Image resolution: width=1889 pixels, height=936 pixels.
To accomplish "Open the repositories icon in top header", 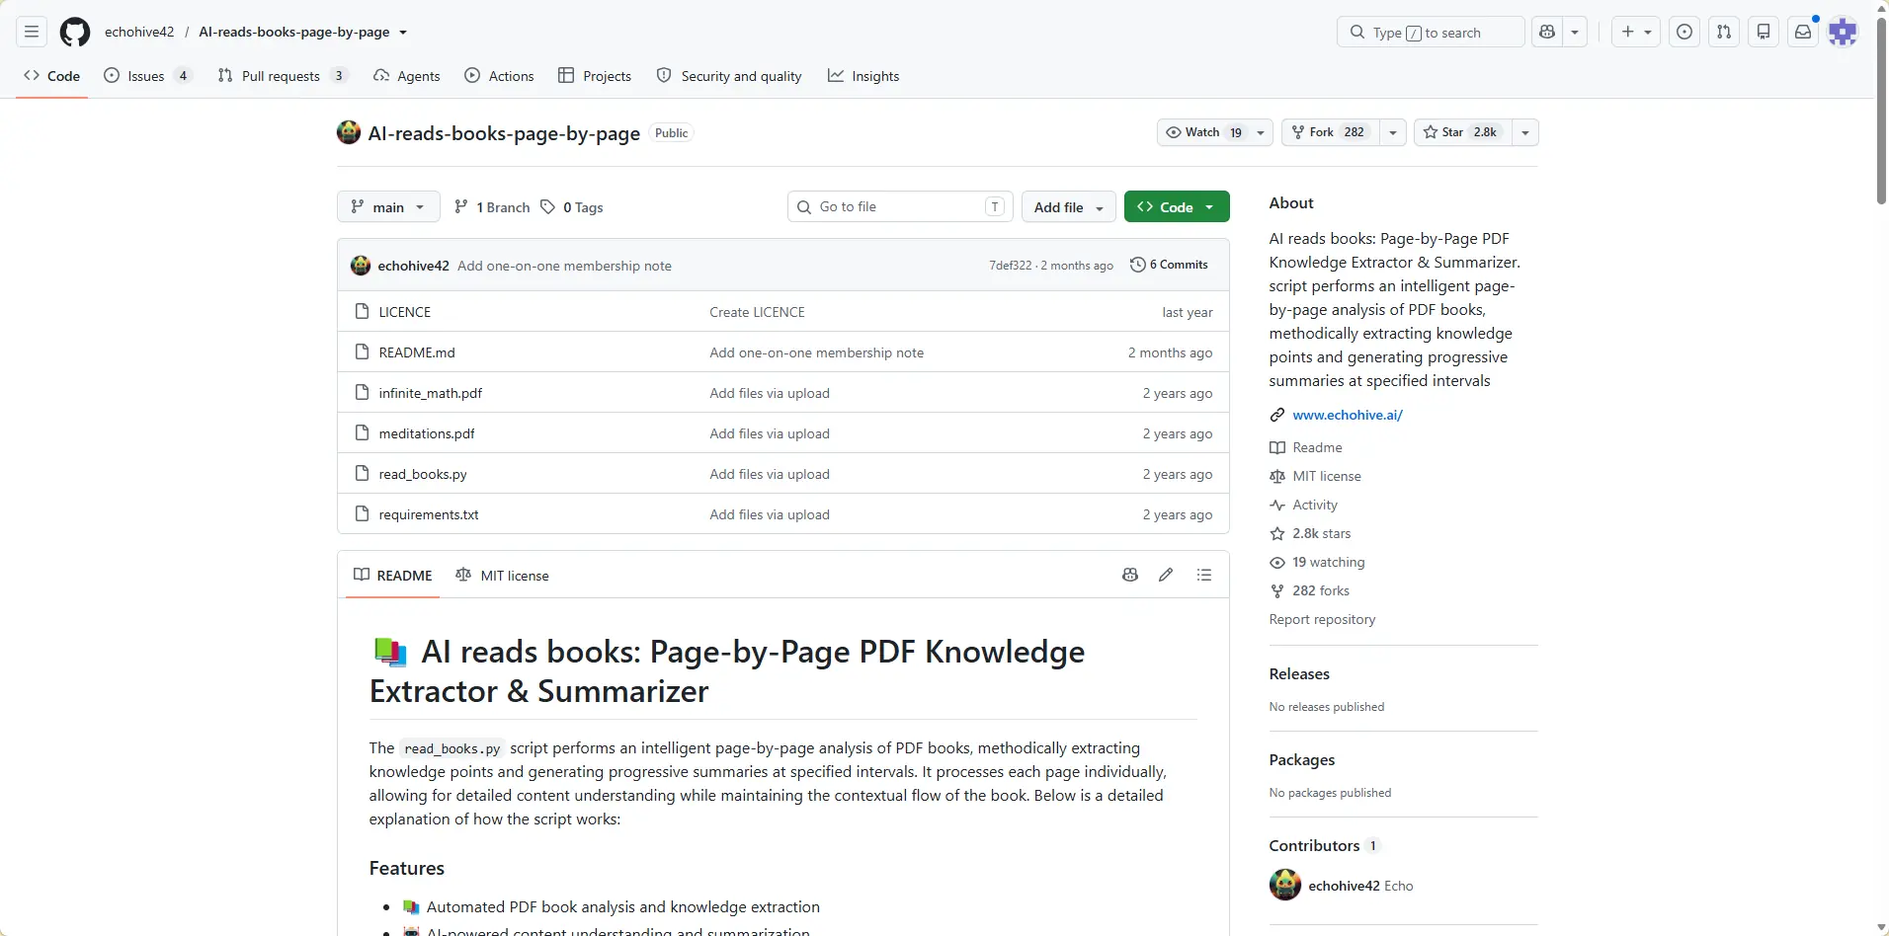I will click(1764, 32).
